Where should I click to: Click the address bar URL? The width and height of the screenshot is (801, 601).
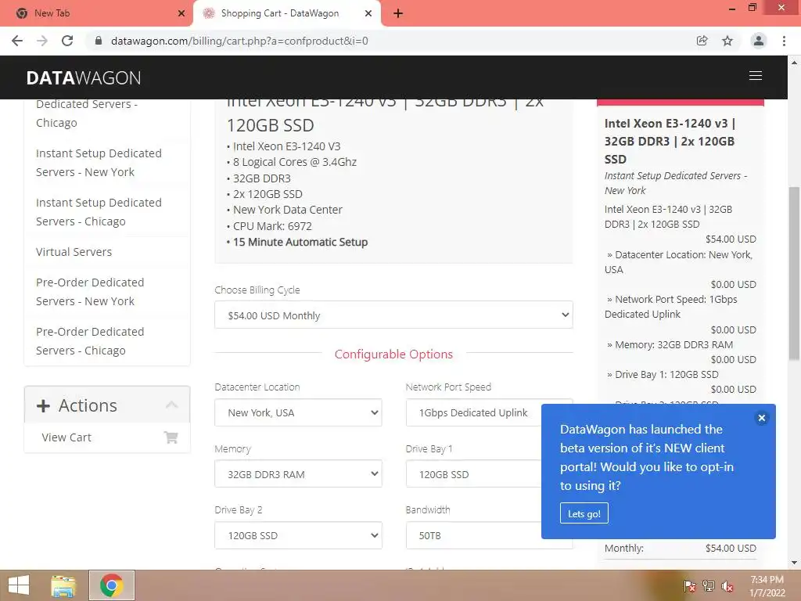(x=239, y=41)
